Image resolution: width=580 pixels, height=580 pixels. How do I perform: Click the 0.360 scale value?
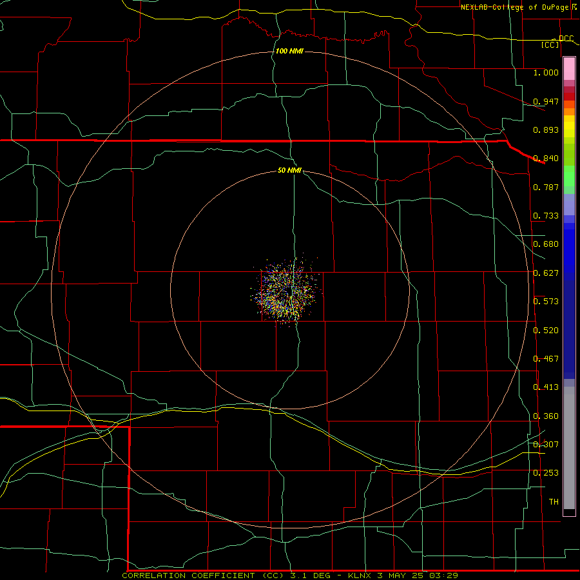pos(546,416)
